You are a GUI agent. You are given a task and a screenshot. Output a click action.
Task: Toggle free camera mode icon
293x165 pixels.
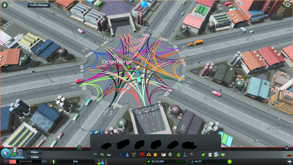(x=289, y=162)
